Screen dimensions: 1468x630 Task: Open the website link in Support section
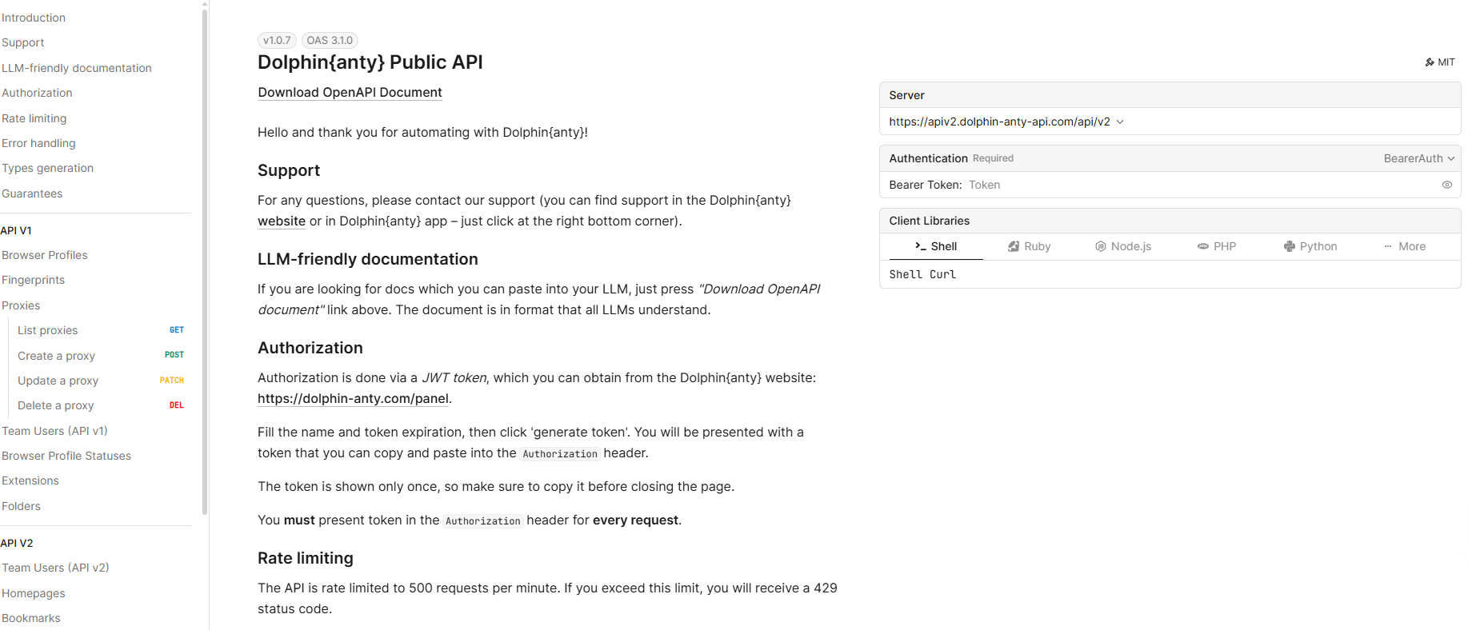282,221
